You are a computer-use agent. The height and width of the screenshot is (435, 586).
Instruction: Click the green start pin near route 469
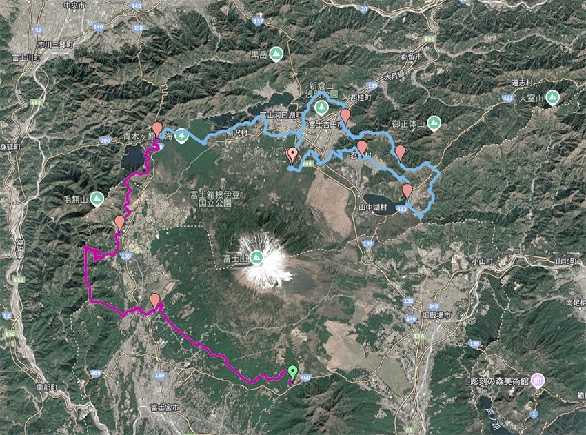pos(292,372)
